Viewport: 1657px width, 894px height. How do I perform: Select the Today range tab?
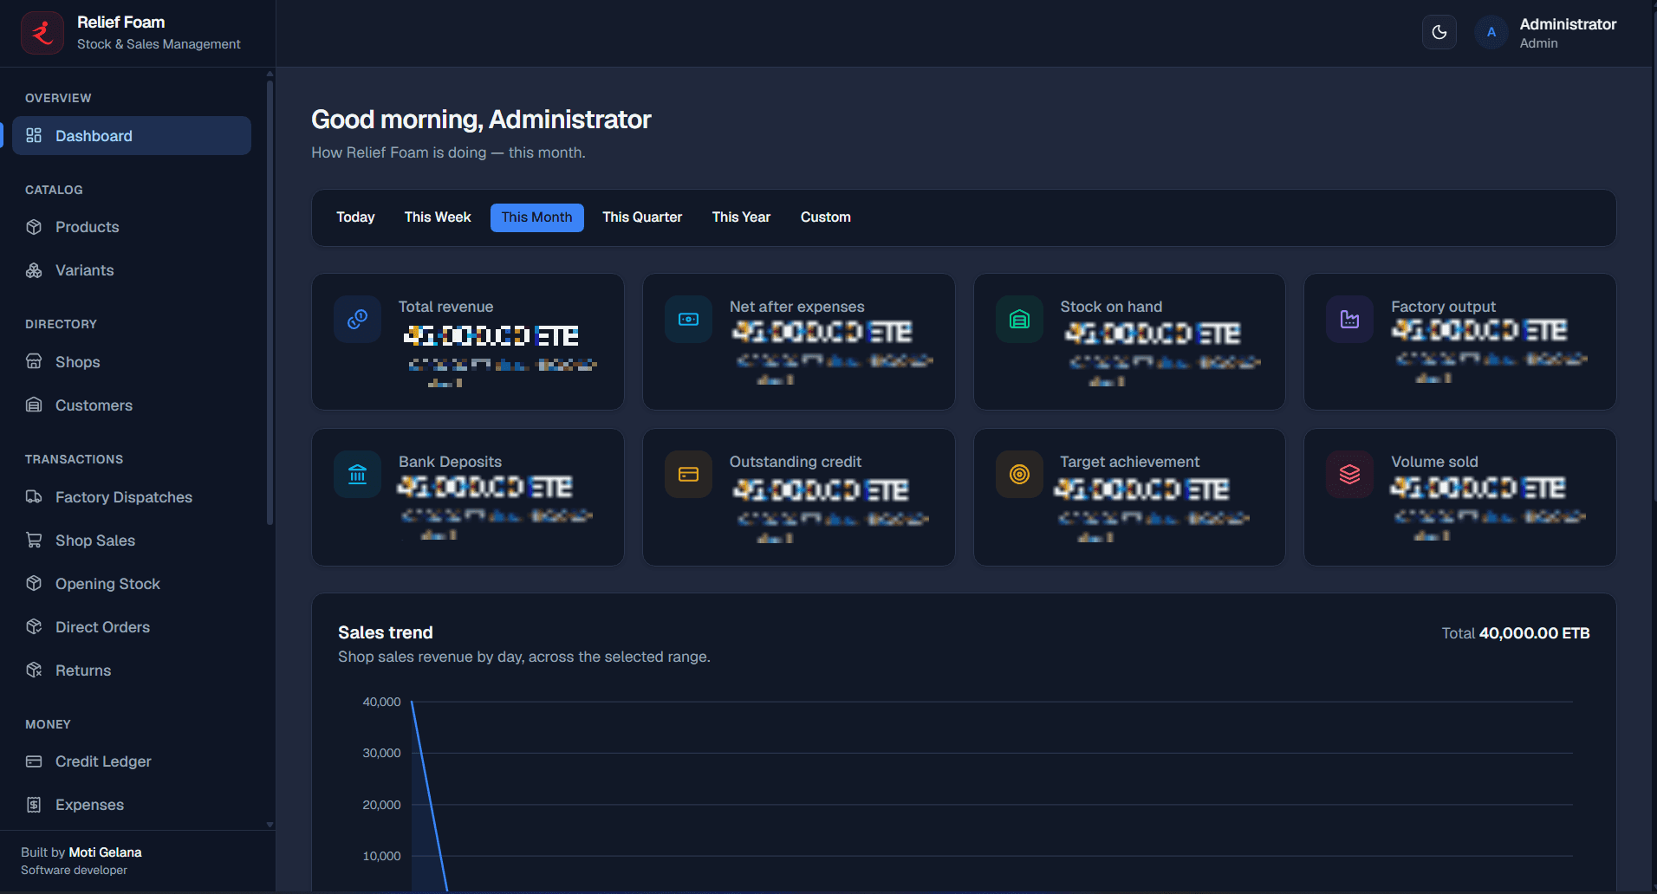pyautogui.click(x=355, y=217)
